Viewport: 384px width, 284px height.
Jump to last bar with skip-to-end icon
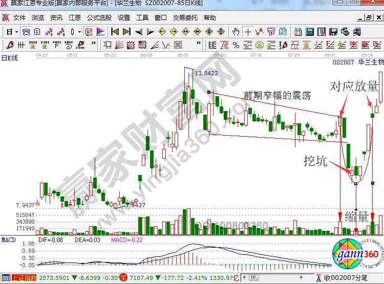pos(126,32)
